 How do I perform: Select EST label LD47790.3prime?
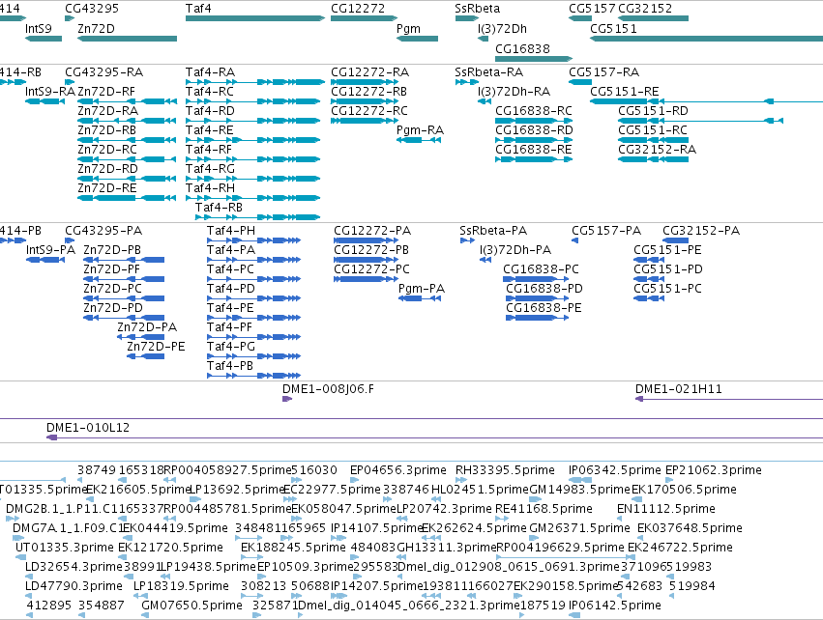coord(73,586)
